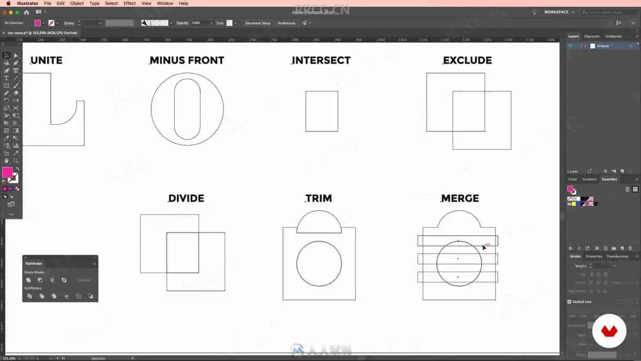
Task: Click Minus Back in Pathfinders row
Action: 90,296
